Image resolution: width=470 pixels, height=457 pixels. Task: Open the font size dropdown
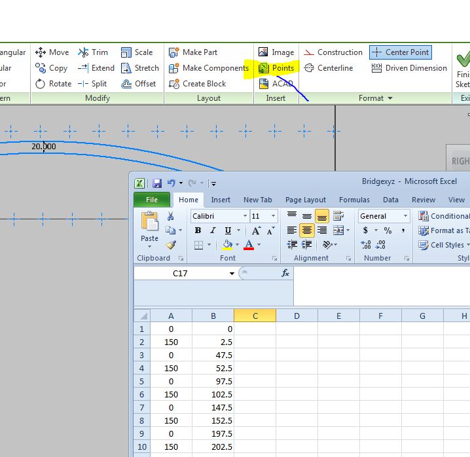(x=273, y=216)
